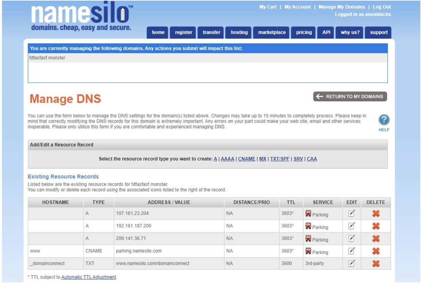Create a CNAME resource record
421x287 pixels.
[x=247, y=159]
